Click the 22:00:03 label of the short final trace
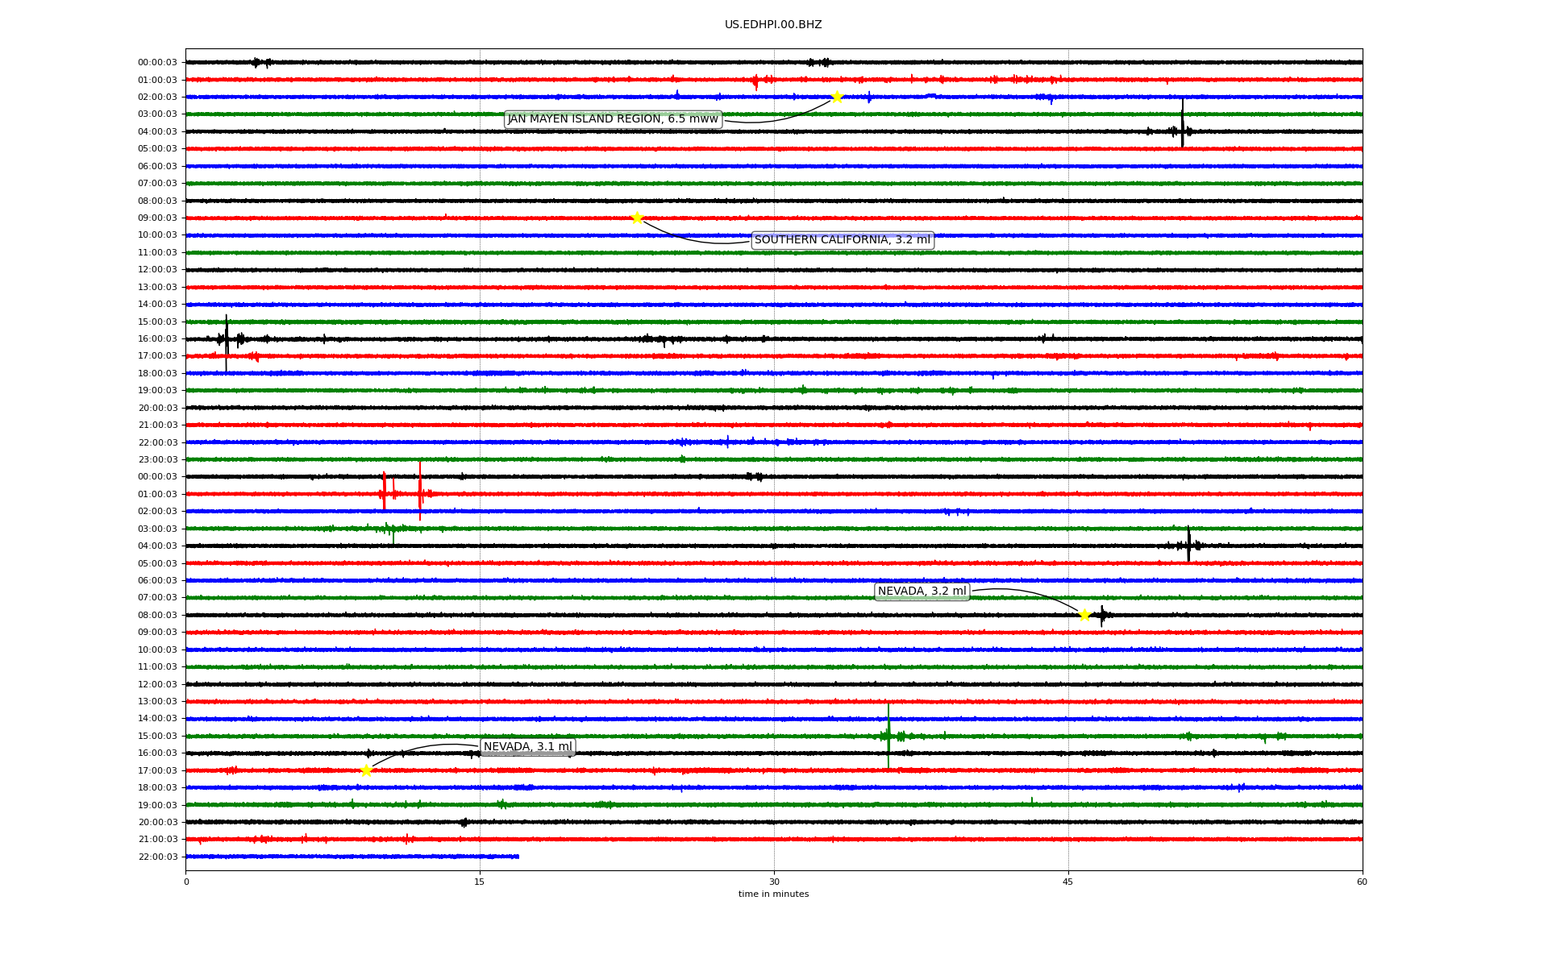 [x=157, y=857]
